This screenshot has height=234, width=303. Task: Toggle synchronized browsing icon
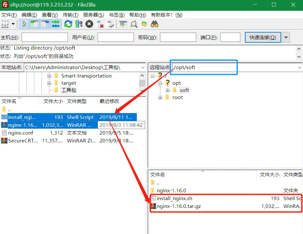click(144, 24)
